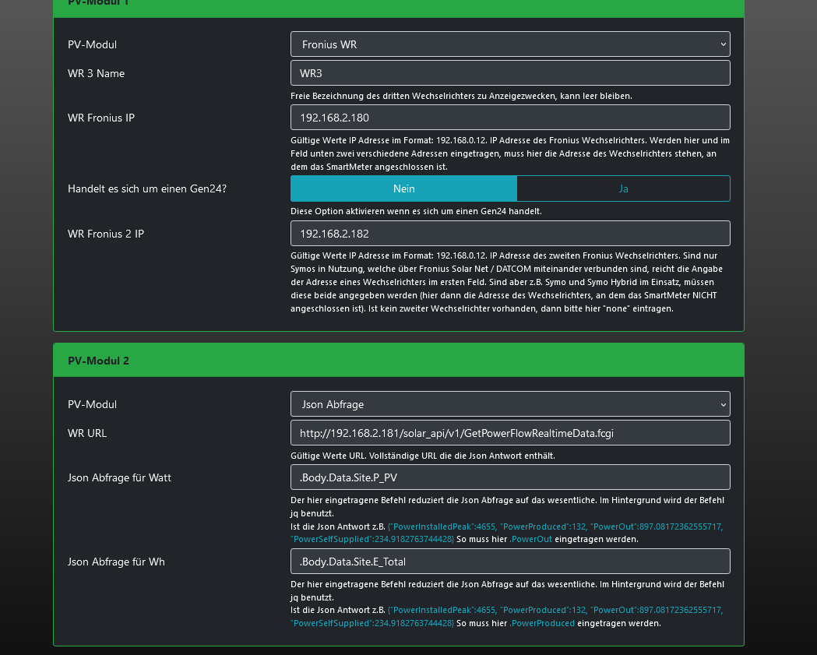Click the teal .PowerOut example text
The image size is (817, 655).
[530, 539]
